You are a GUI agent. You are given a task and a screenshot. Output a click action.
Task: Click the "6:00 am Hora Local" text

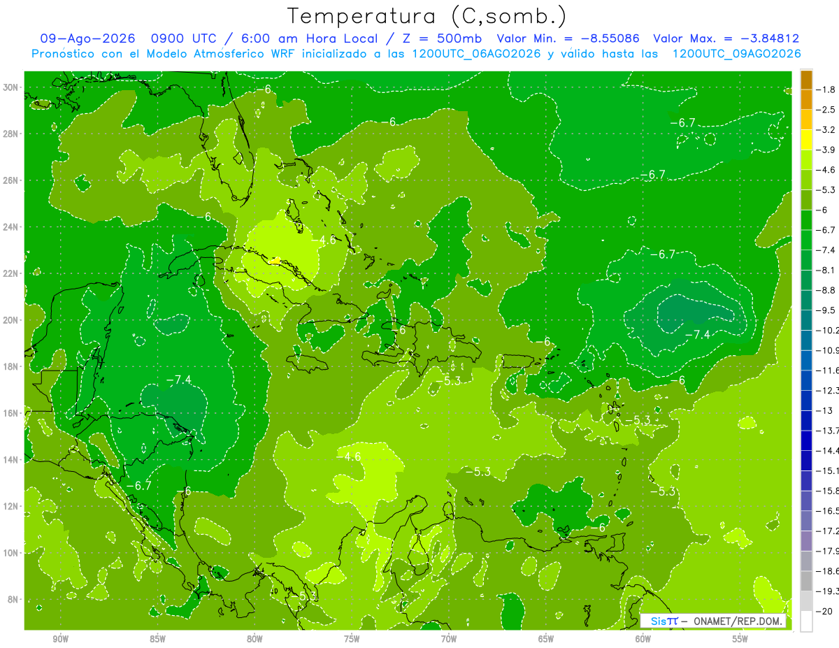[x=308, y=39]
